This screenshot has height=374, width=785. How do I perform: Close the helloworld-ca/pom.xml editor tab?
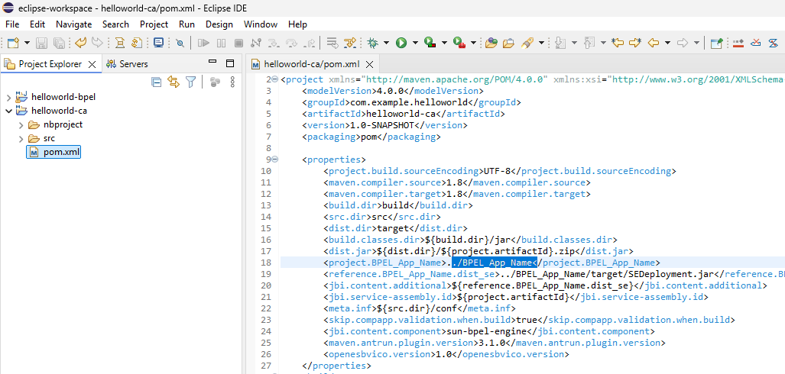tap(369, 65)
